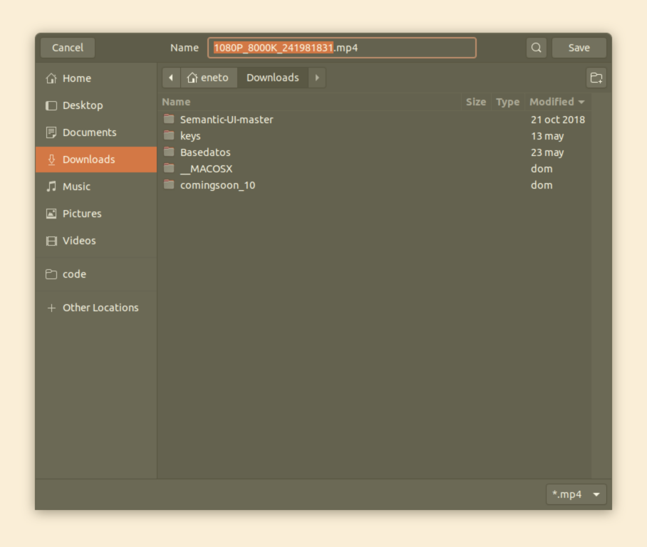Open the Documents sidebar location
The width and height of the screenshot is (647, 547).
(x=90, y=132)
